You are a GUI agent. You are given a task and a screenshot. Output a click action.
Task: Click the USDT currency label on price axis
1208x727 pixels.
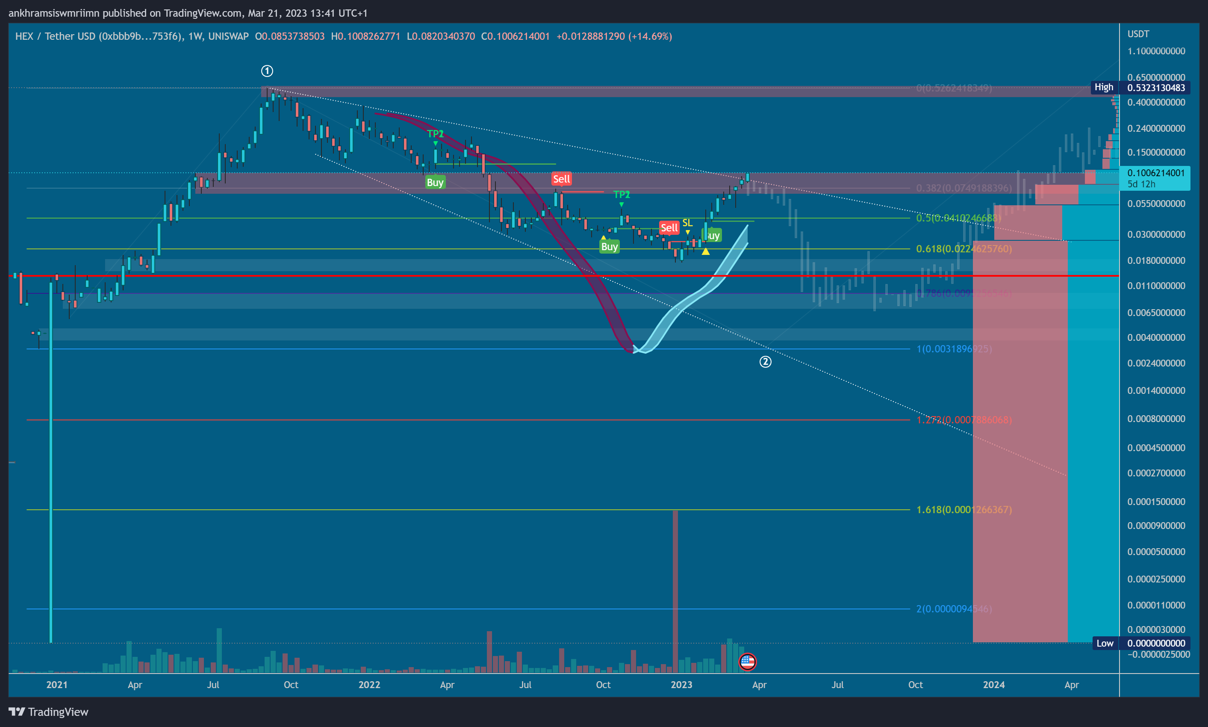(1138, 34)
